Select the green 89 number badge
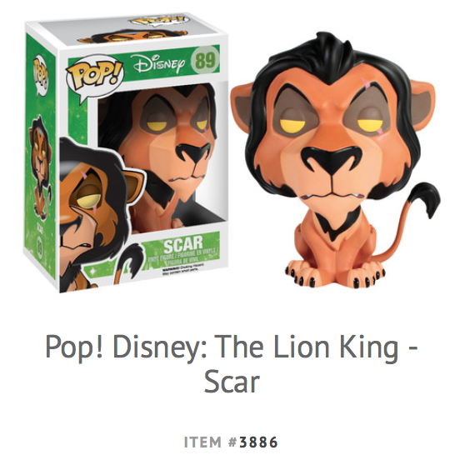 point(206,61)
